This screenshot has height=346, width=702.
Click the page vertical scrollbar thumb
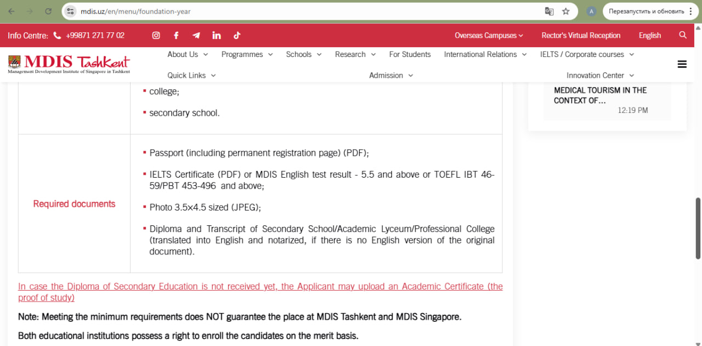(x=698, y=228)
